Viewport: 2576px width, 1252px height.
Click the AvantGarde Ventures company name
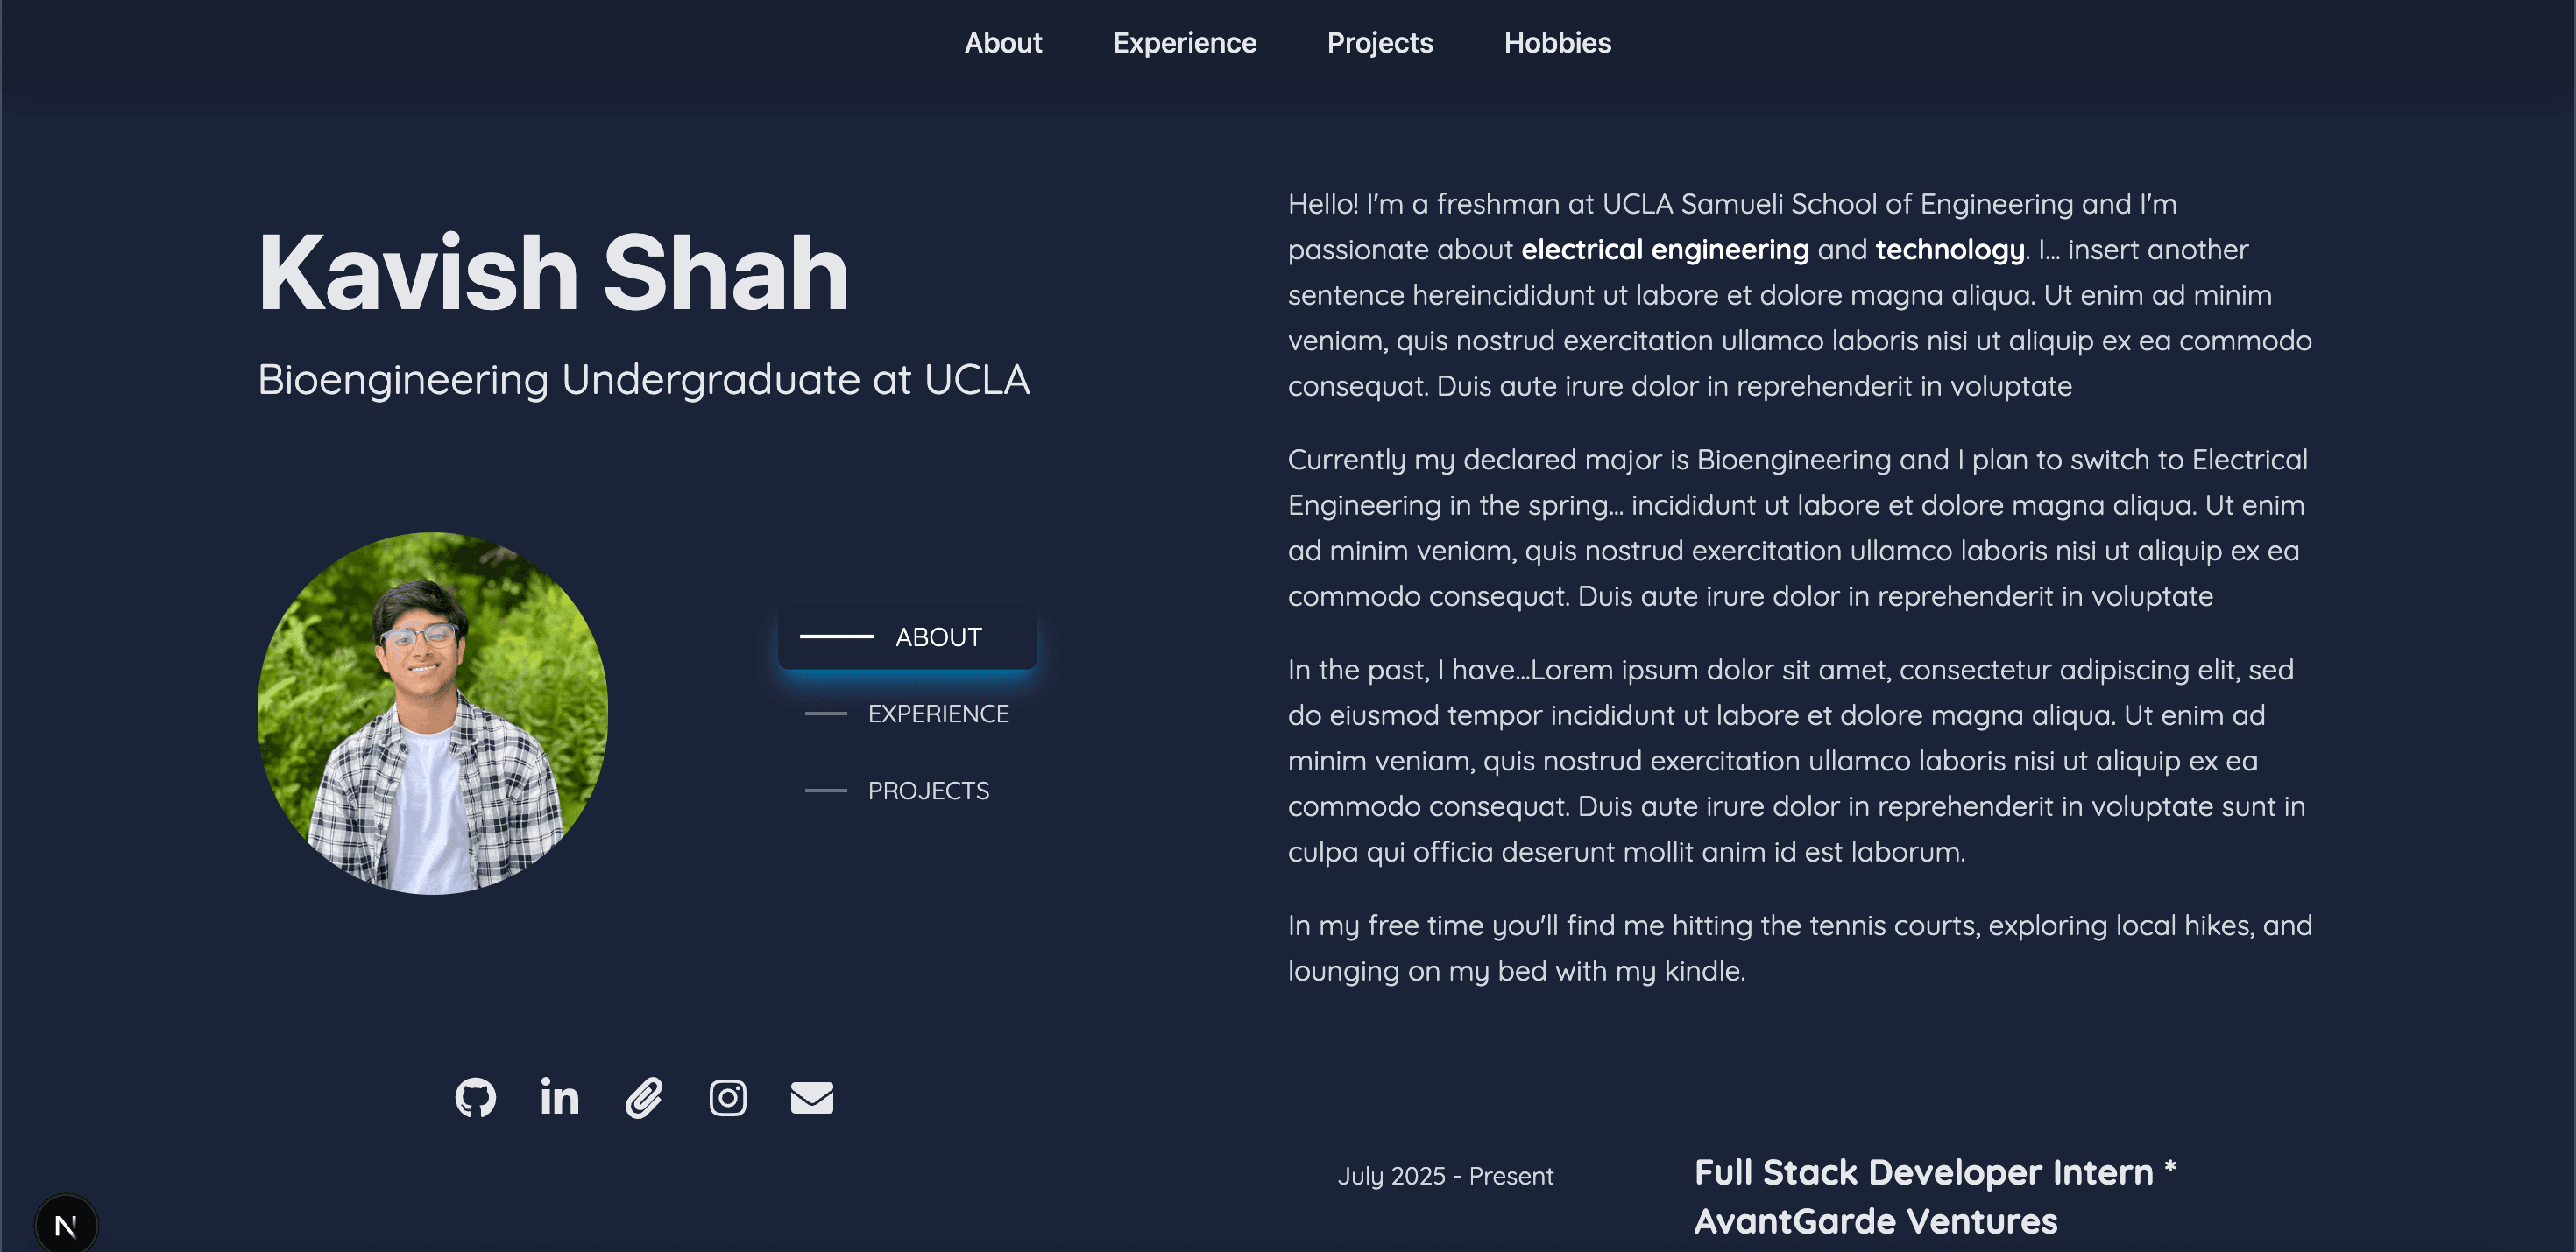(1876, 1221)
